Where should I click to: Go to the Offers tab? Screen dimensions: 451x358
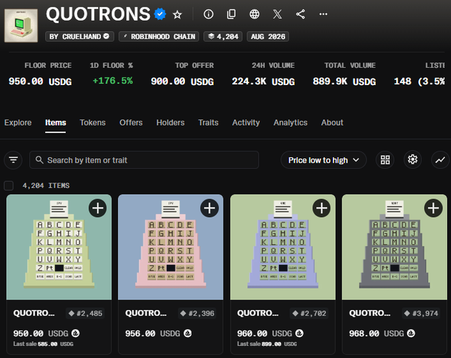coord(131,123)
